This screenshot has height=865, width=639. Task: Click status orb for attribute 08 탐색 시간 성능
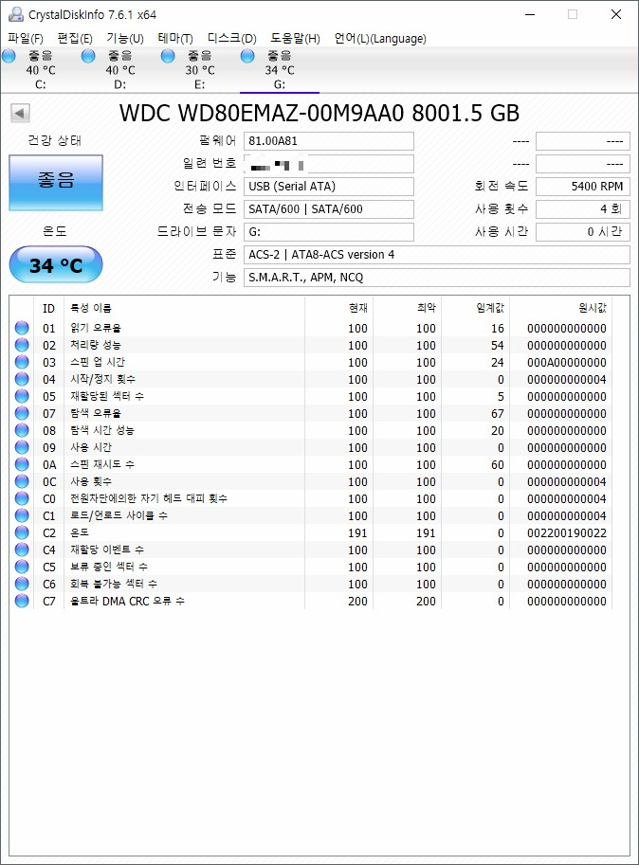22,430
